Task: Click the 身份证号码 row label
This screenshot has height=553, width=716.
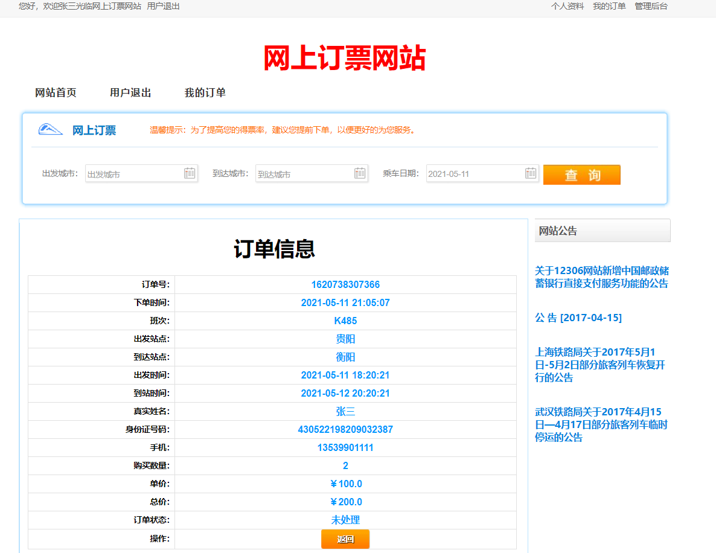Action: tap(147, 430)
